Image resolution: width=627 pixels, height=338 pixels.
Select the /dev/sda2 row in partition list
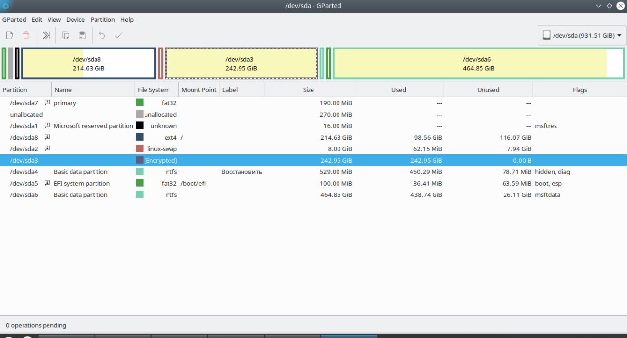(x=313, y=149)
